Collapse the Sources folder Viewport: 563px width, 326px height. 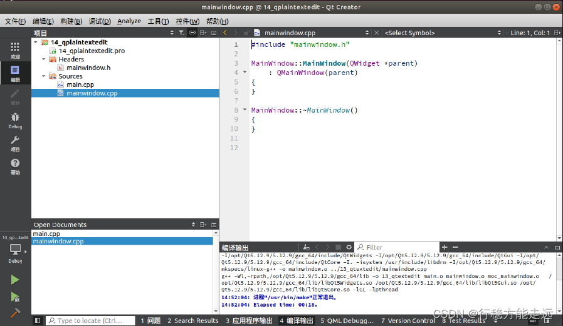(x=44, y=76)
